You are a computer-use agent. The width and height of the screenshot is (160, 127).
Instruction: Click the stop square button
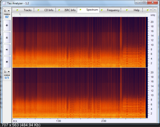[x=7, y=62]
